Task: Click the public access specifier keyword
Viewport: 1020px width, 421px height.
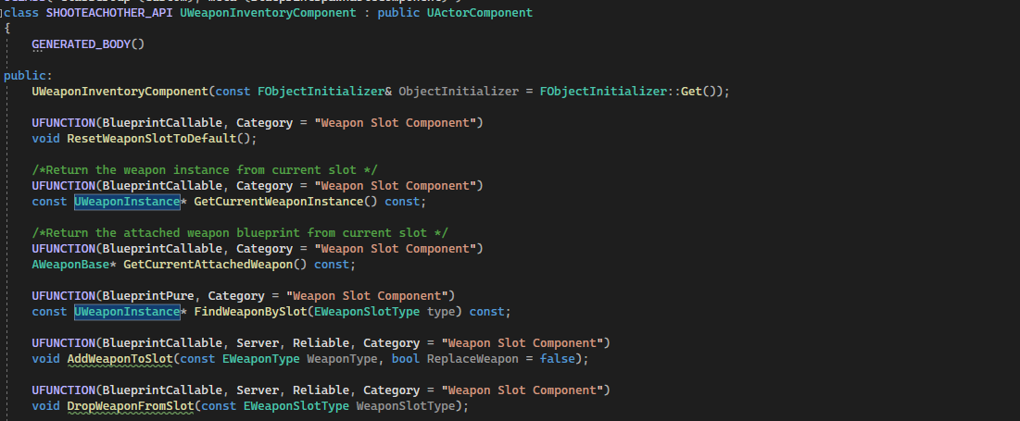Action: 25,76
